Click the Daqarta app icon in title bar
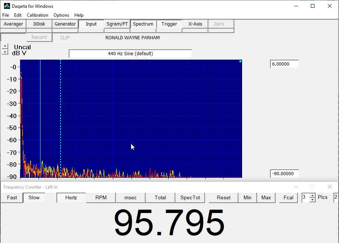Viewport: 339px width, 243px height. (7, 6)
